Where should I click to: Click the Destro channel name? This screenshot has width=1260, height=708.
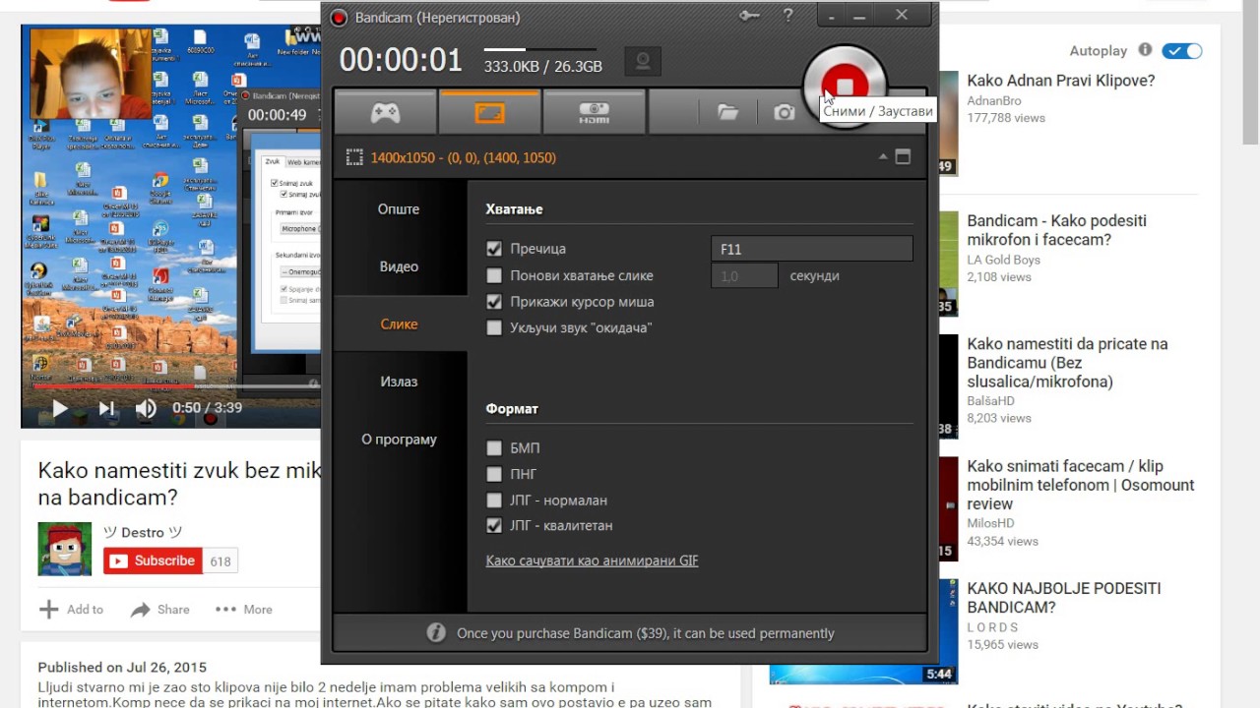click(144, 532)
